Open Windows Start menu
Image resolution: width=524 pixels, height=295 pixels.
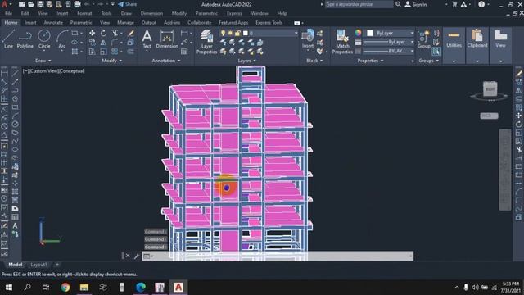9,288
